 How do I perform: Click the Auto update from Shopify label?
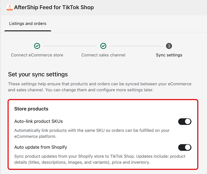pos(41,147)
